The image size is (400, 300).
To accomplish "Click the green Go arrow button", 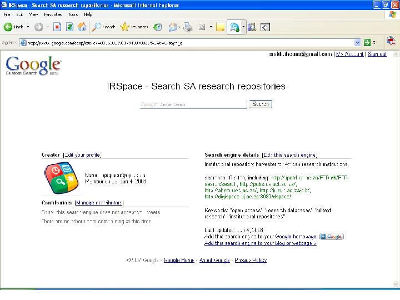I will (367, 43).
